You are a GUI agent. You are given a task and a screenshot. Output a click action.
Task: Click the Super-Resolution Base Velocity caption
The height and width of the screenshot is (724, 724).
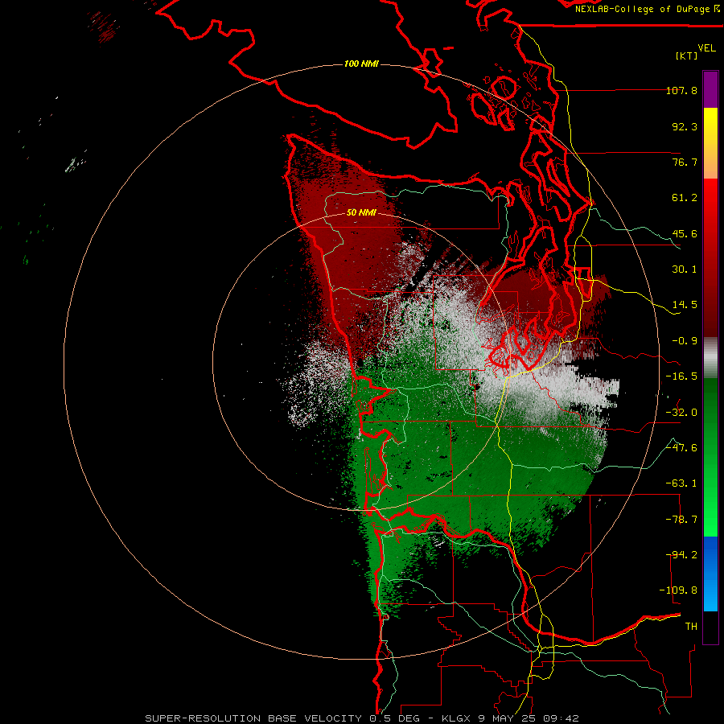click(361, 718)
